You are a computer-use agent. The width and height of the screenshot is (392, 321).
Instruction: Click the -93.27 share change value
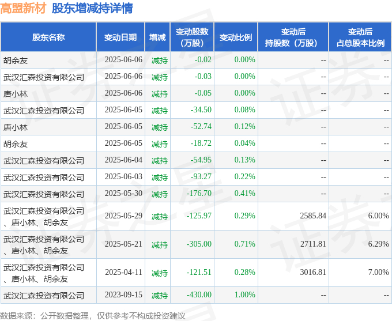click(x=201, y=176)
